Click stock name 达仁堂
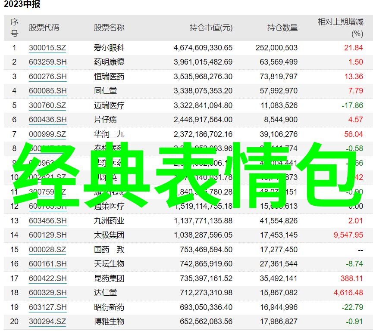The height and width of the screenshot is (334, 373). coord(105,293)
